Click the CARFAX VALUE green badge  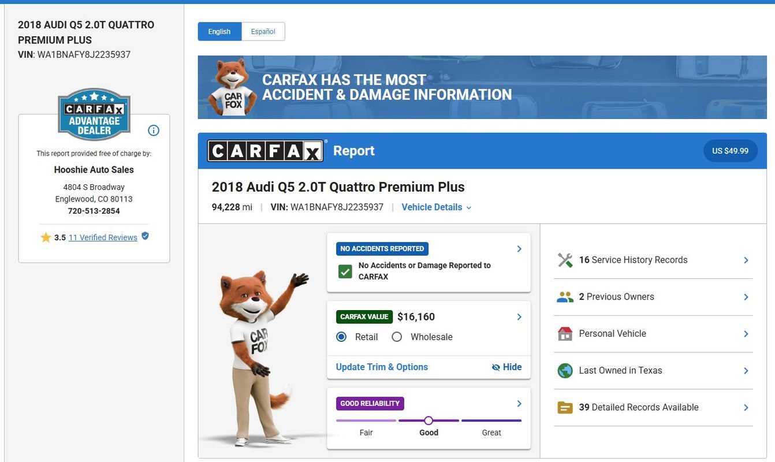[364, 317]
